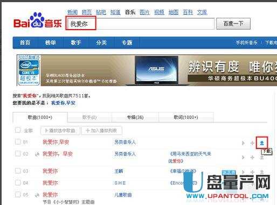This screenshot has width=277, height=205.
Task: Switch to the 专辑(36) tab
Action: coord(135,117)
